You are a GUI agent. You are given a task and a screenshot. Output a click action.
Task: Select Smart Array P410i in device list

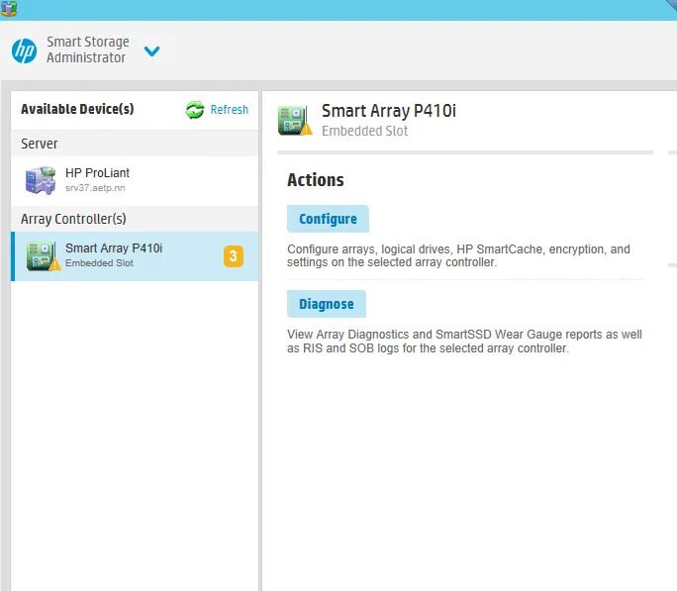[x=135, y=256]
